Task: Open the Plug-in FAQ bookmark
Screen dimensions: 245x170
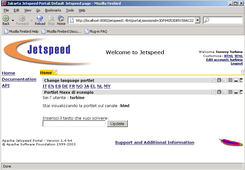Action: pos(96,31)
